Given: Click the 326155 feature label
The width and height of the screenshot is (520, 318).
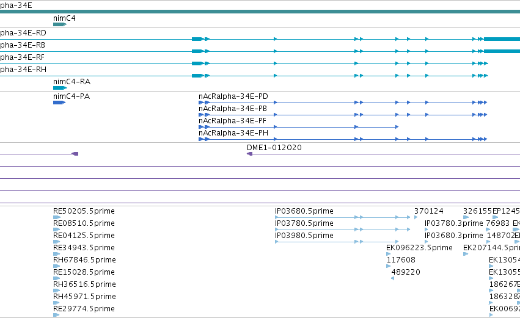Looking at the screenshot, I should pyautogui.click(x=478, y=211).
